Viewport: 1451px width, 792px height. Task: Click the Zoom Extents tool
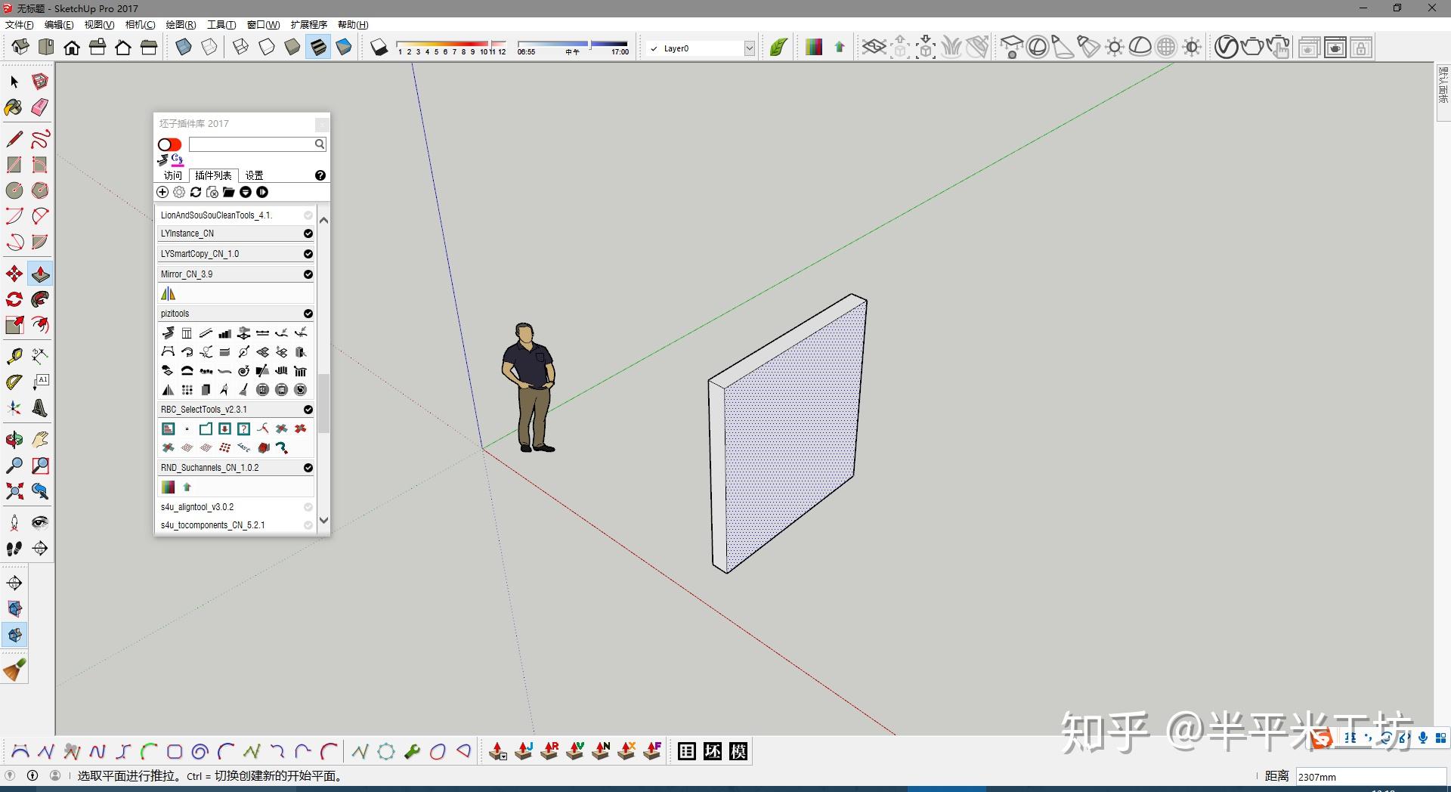click(x=14, y=492)
